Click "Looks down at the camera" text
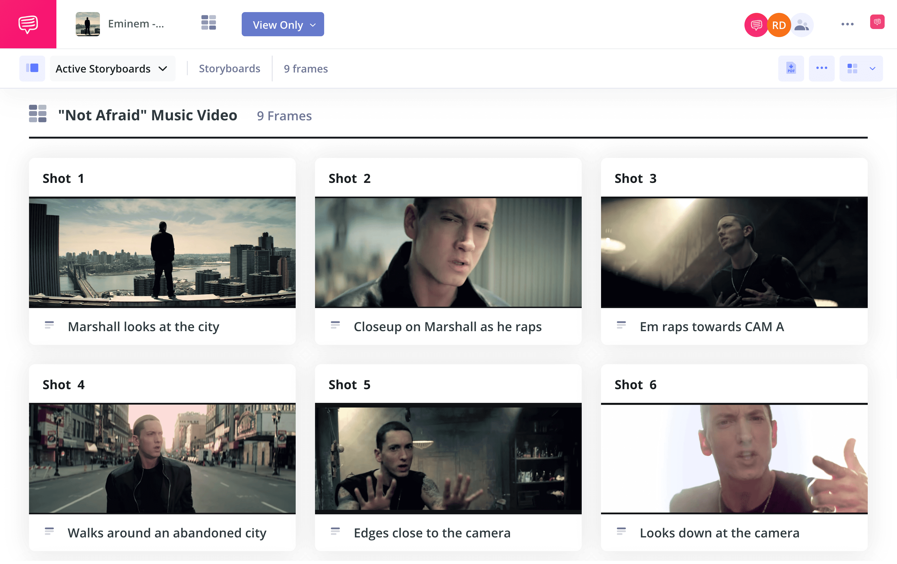Screen dimensions: 897x564 tap(720, 533)
